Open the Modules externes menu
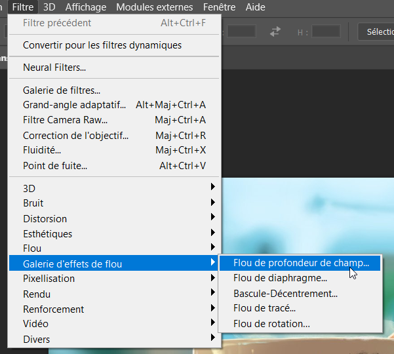The height and width of the screenshot is (354, 394). point(155,7)
